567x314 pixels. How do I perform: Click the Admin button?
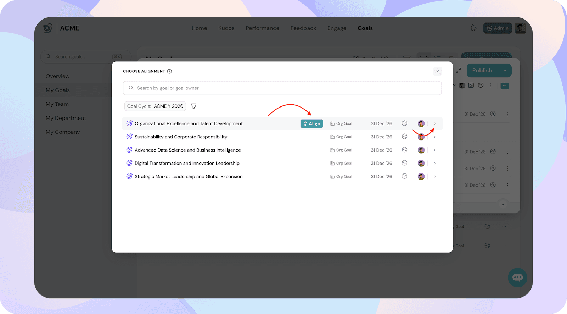click(x=498, y=28)
